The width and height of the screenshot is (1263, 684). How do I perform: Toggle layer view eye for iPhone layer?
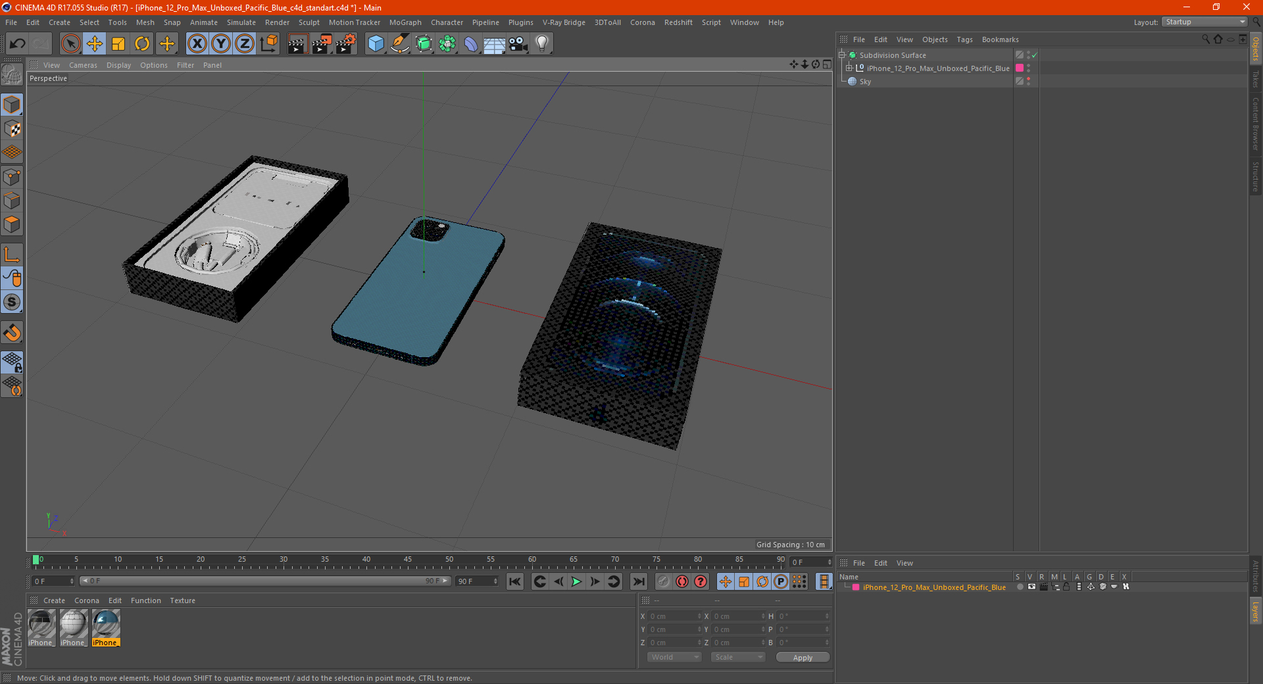pos(1031,587)
